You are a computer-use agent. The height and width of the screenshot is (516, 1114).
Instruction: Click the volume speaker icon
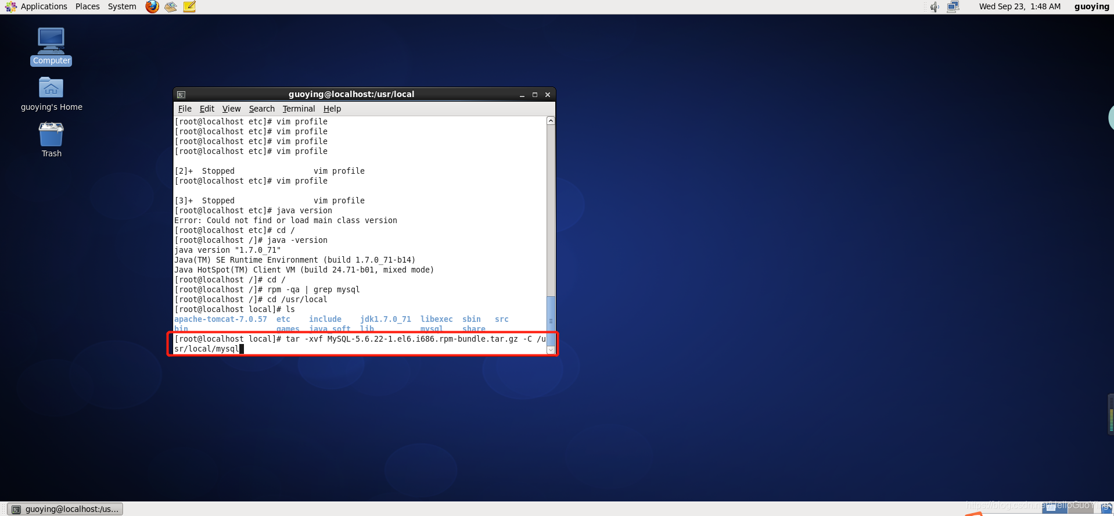(935, 7)
